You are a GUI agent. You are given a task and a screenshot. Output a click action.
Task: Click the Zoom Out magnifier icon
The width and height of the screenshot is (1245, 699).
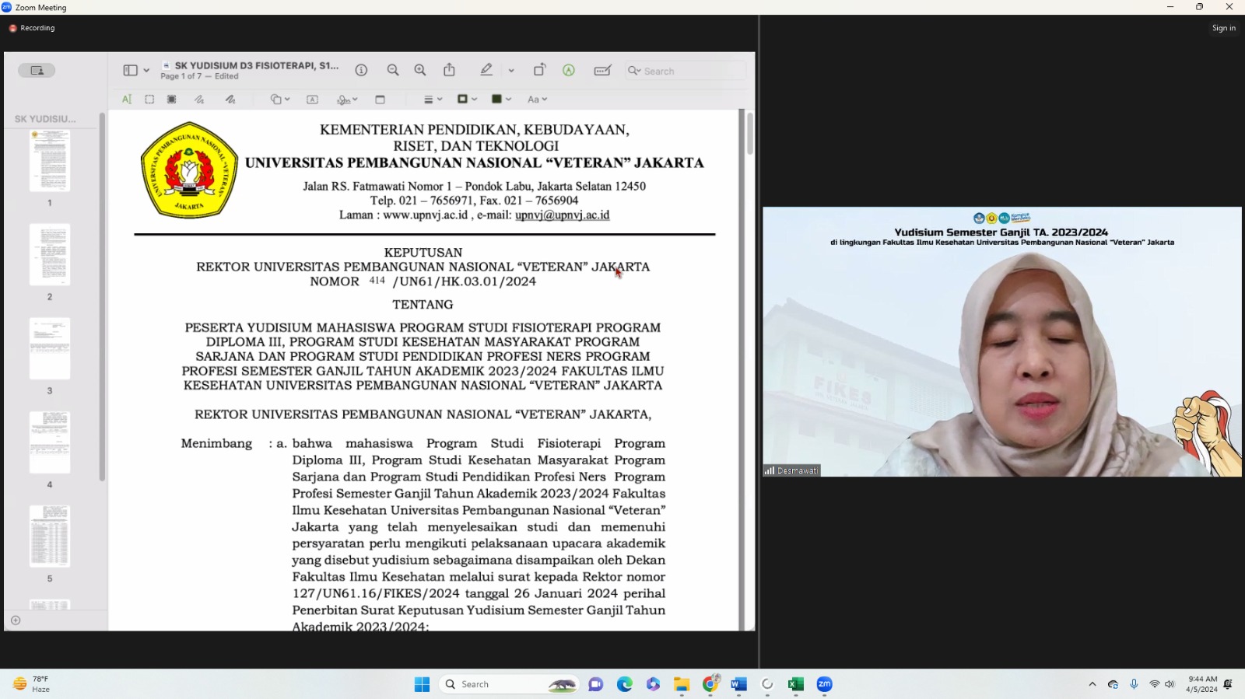click(x=393, y=70)
